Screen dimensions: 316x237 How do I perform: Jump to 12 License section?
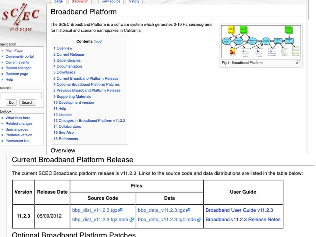click(x=63, y=115)
